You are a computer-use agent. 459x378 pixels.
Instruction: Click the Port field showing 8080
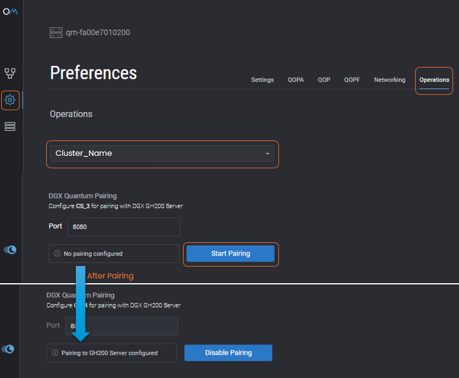pyautogui.click(x=123, y=226)
